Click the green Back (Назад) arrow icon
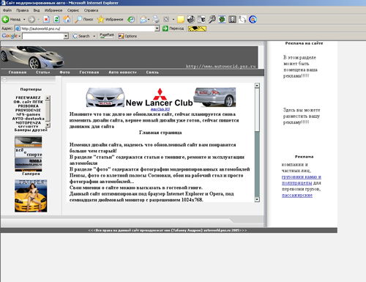The image size is (366, 282). pyautogui.click(x=5, y=19)
